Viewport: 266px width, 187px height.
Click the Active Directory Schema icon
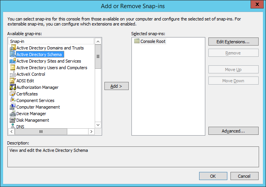13,54
